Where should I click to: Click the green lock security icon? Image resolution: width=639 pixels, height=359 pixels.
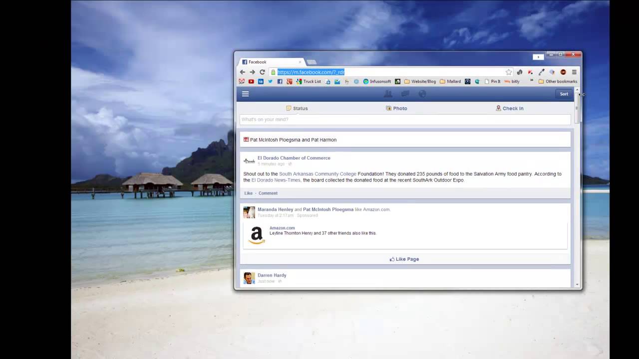pos(273,72)
